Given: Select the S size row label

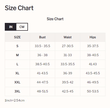Looking at the screenshot, I should tap(17, 46).
